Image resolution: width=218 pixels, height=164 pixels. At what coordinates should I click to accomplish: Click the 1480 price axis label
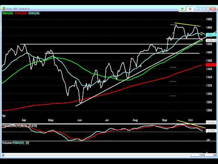tap(209, 19)
